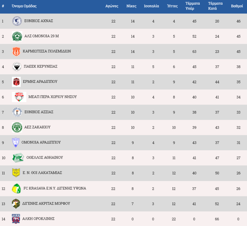This screenshot has height=226, width=247.
Task: Click ΕΘΝΙΚΟΣ ΑΧΝΑΣ points value 46
Action: (238, 21)
